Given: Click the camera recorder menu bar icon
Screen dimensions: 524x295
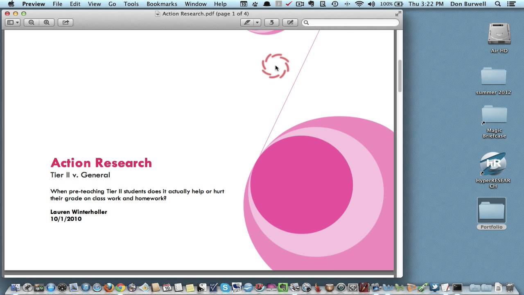Looking at the screenshot, I should (x=300, y=4).
